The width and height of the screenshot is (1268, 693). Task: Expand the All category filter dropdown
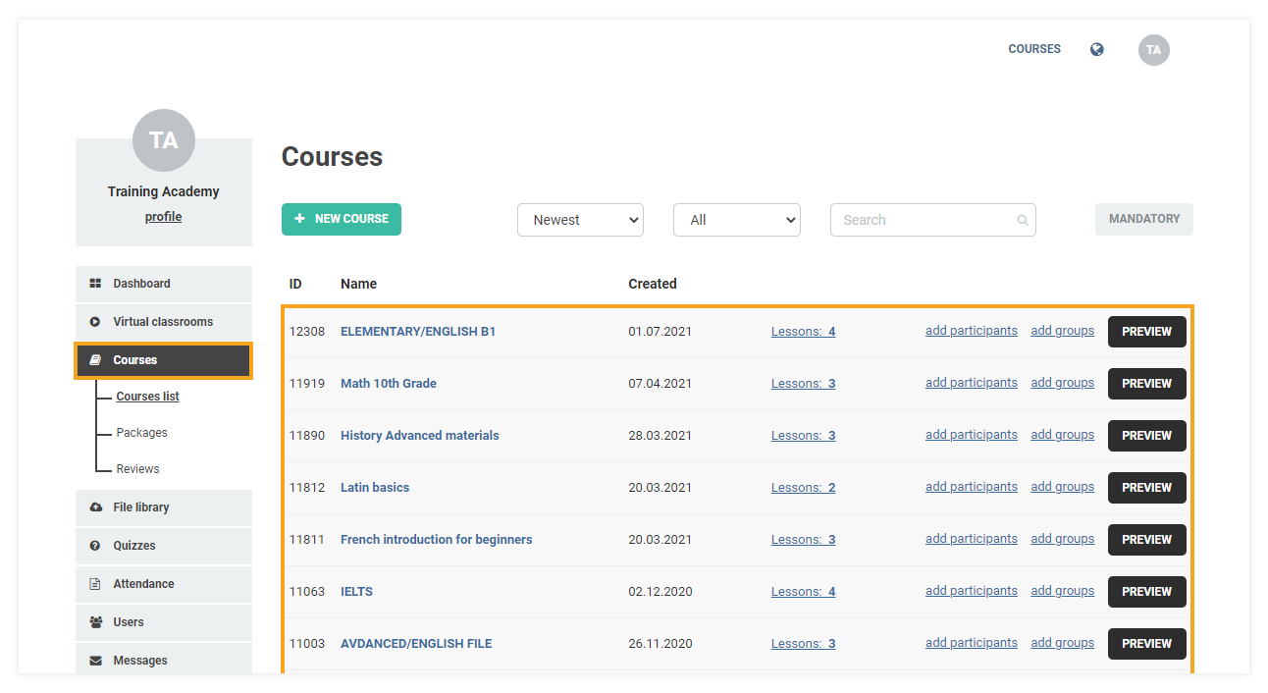tap(737, 220)
